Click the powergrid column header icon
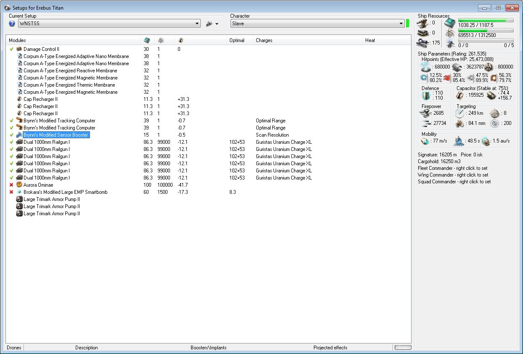This screenshot has height=354, width=523. pos(161,40)
